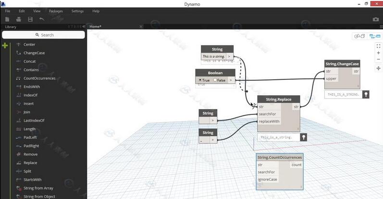Open the Settings menu
This screenshot has height=199, width=383.
(77, 11)
